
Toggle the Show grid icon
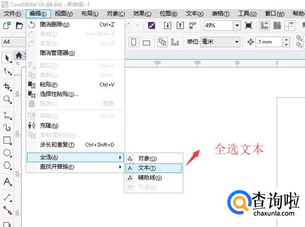(x=277, y=25)
